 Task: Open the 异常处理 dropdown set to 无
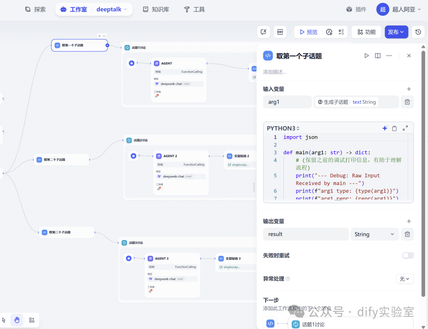405,279
